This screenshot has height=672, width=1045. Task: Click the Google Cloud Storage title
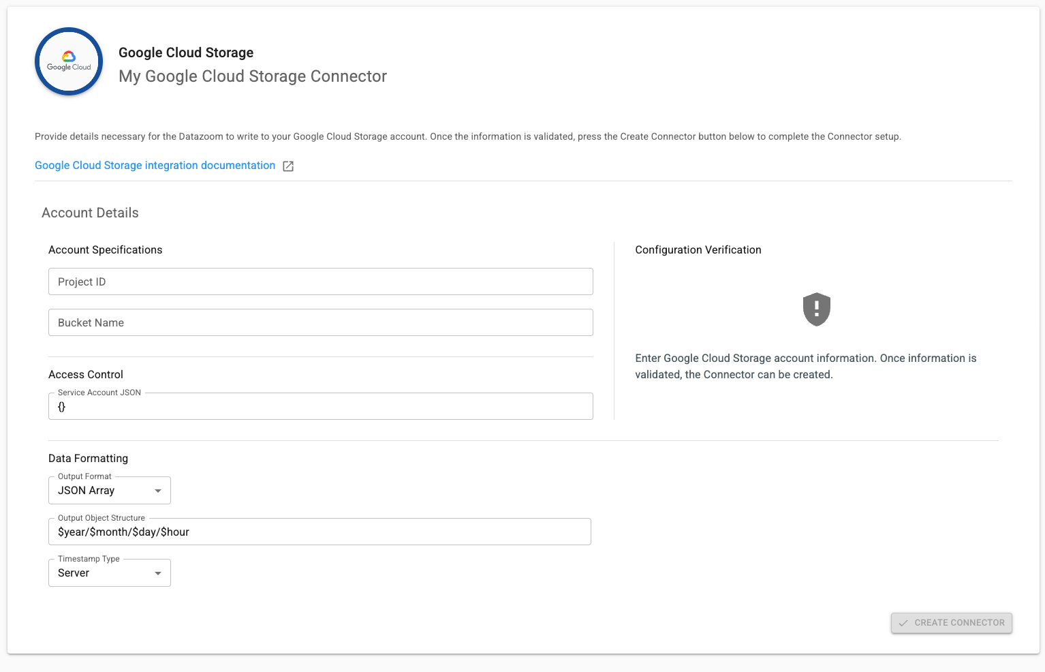pos(186,52)
